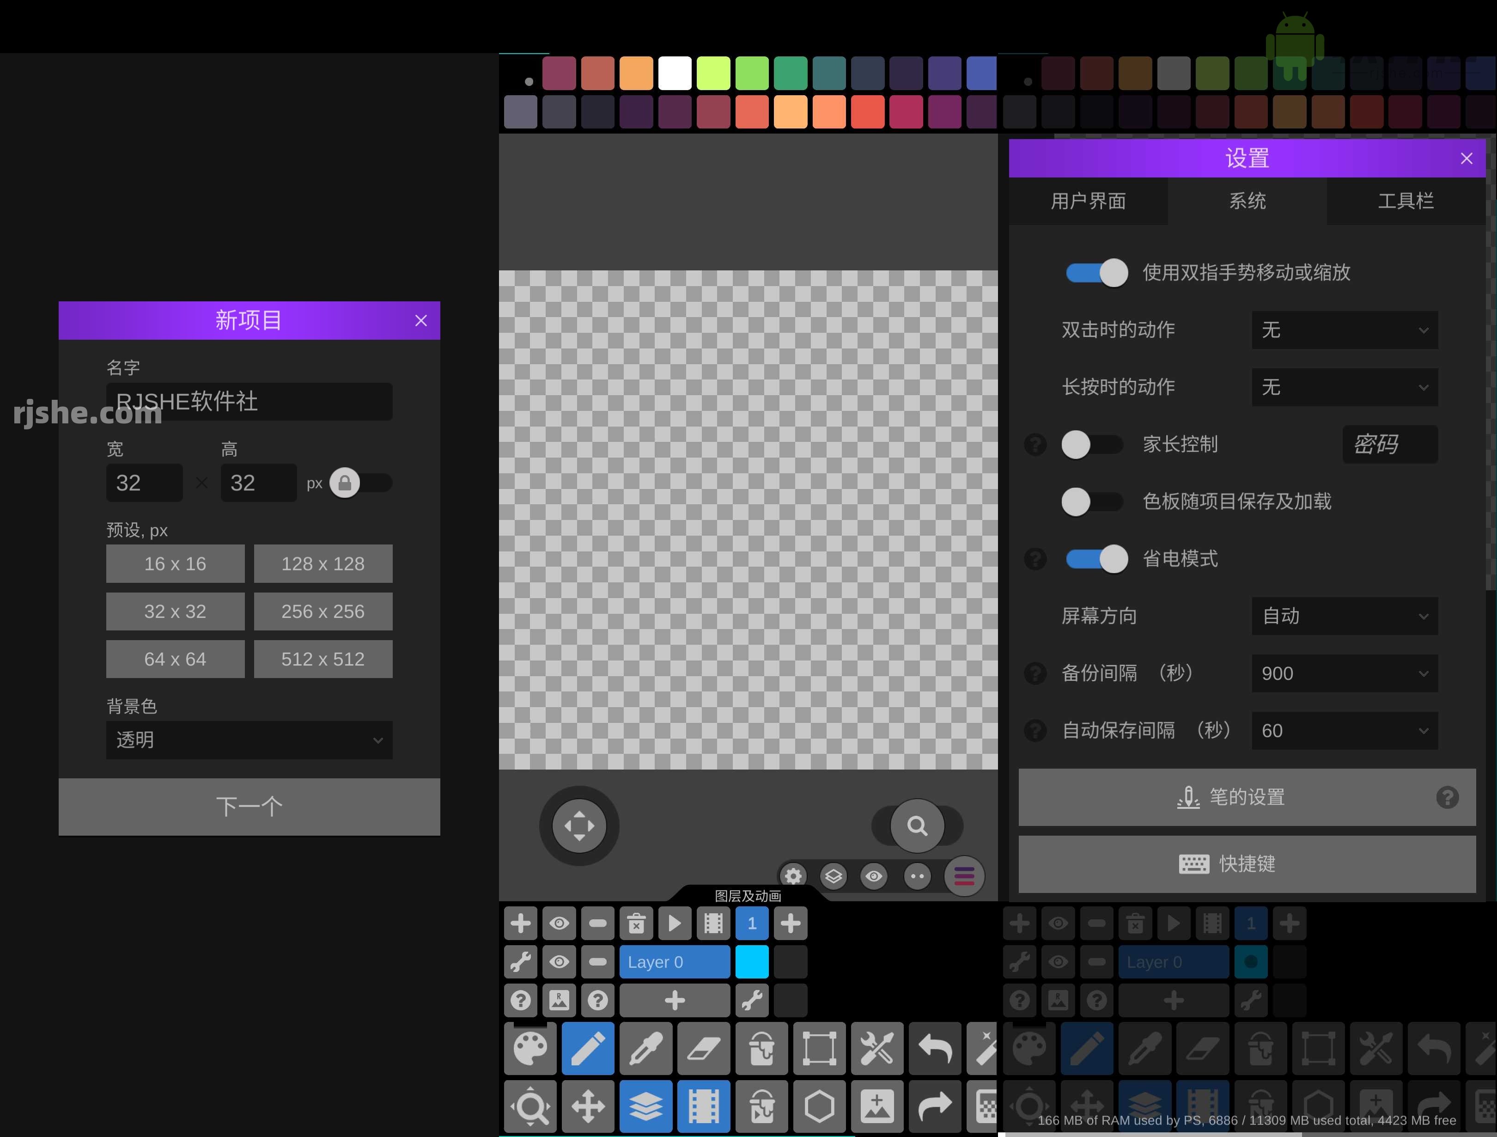Open the 屏幕方向 dropdown showing 自动

pos(1344,616)
